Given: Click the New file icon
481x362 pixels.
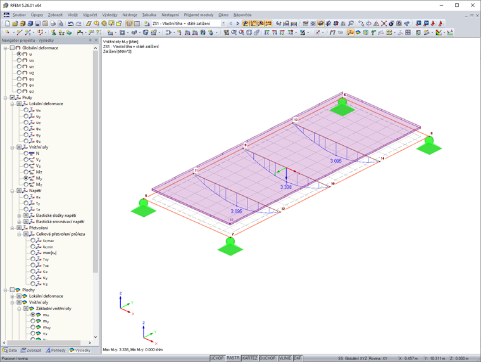Looking at the screenshot, I should [x=8, y=23].
